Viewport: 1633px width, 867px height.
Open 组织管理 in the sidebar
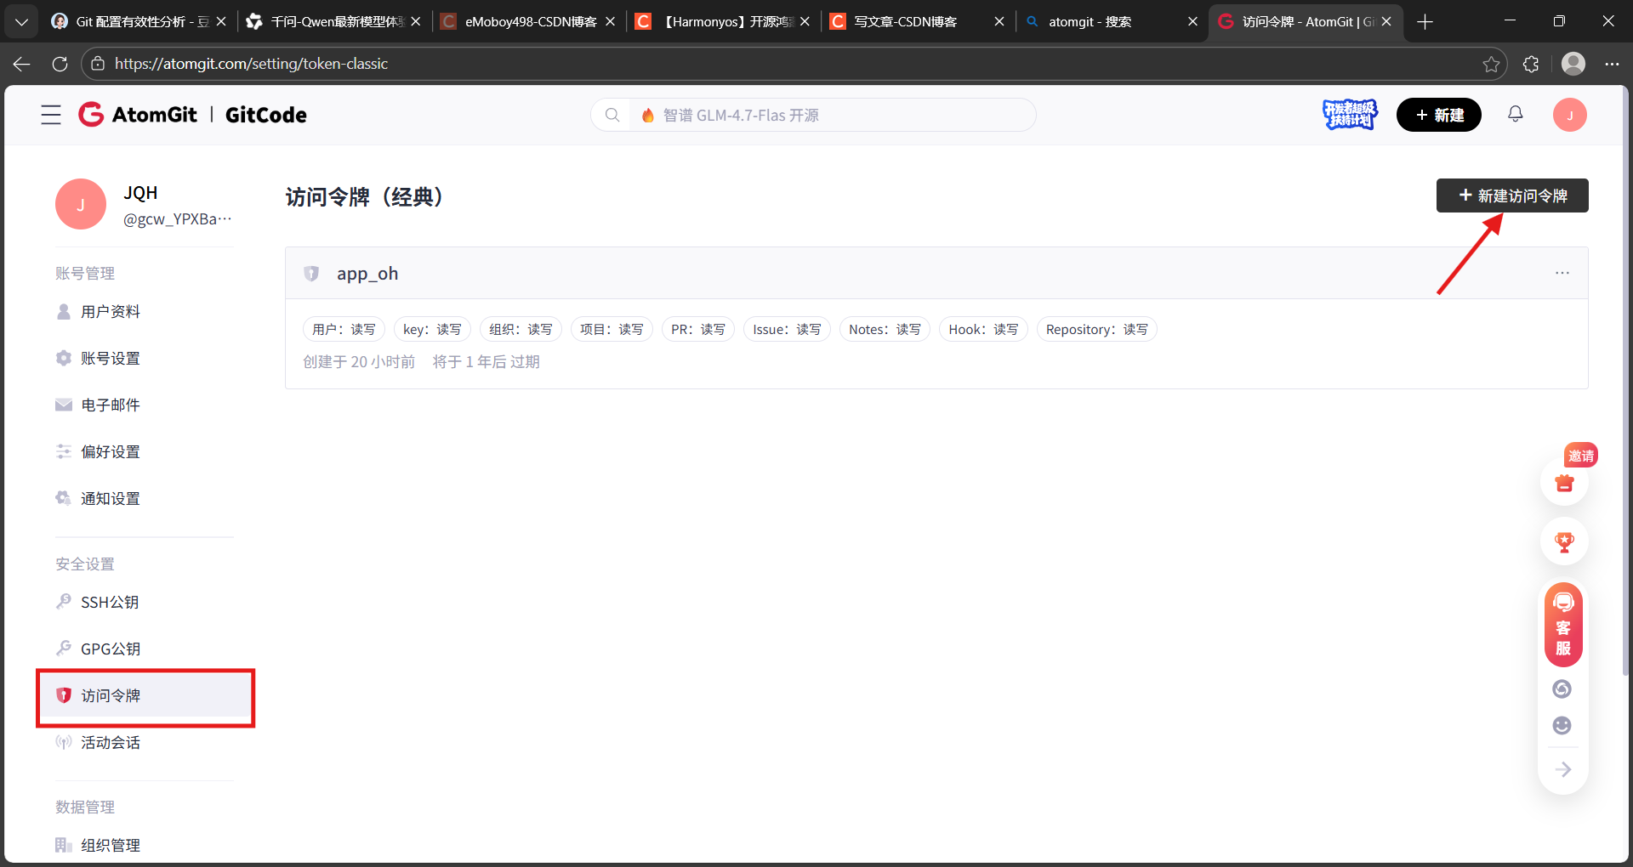[111, 846]
